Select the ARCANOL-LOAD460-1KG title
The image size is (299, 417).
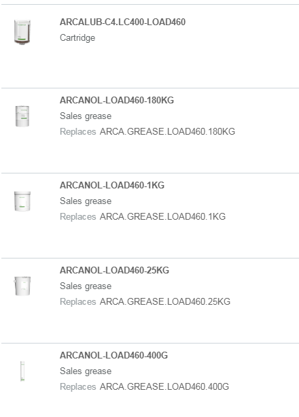tap(112, 185)
